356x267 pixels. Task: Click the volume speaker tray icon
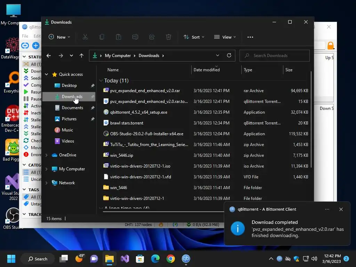tap(314, 259)
